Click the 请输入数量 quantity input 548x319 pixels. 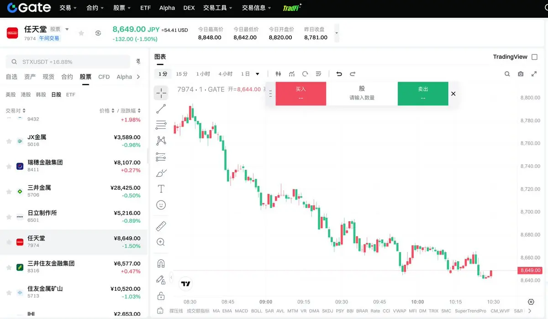[362, 98]
